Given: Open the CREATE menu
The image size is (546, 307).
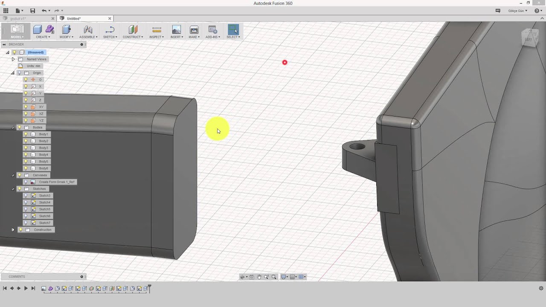Looking at the screenshot, I should tap(43, 37).
